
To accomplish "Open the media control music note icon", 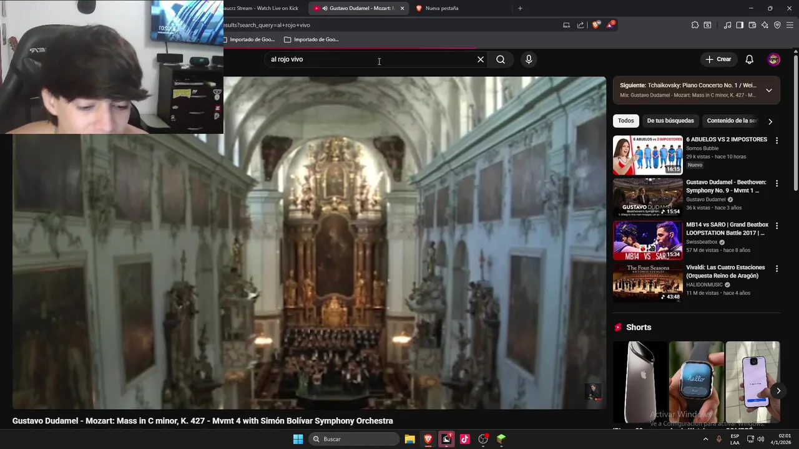I will click(x=727, y=25).
